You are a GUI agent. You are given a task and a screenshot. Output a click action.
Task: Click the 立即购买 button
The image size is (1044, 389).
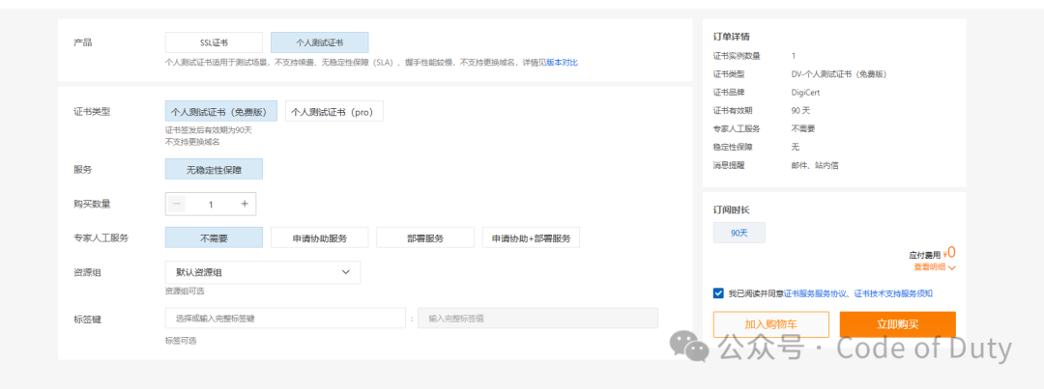897,324
